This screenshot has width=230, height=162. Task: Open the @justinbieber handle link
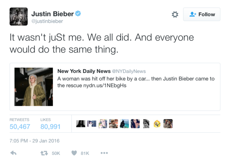pyautogui.click(x=47, y=21)
